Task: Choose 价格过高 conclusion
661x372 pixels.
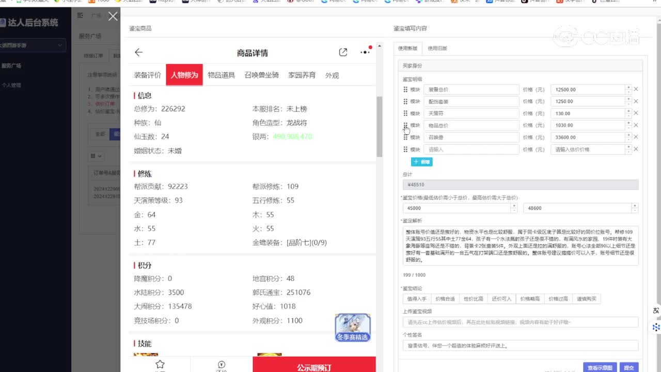Action: [x=558, y=299]
